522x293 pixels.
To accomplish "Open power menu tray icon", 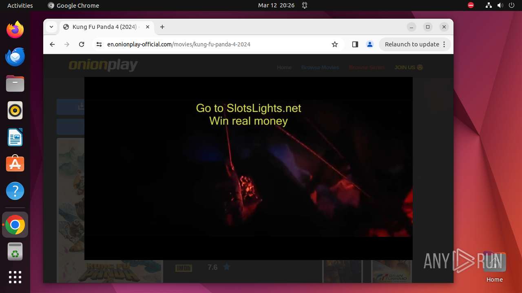I will (511, 5).
